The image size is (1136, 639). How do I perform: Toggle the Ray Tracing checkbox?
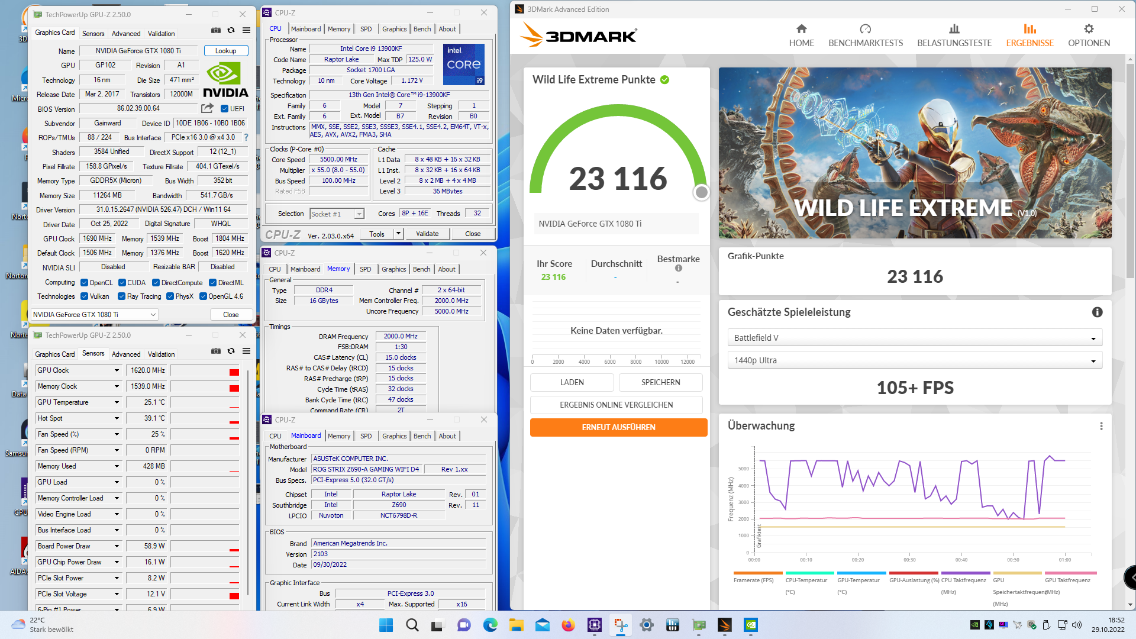(121, 296)
